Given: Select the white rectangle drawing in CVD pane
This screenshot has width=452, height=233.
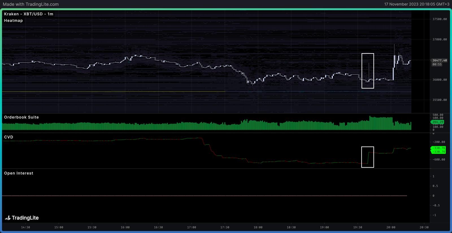Looking at the screenshot, I should pos(362,157).
